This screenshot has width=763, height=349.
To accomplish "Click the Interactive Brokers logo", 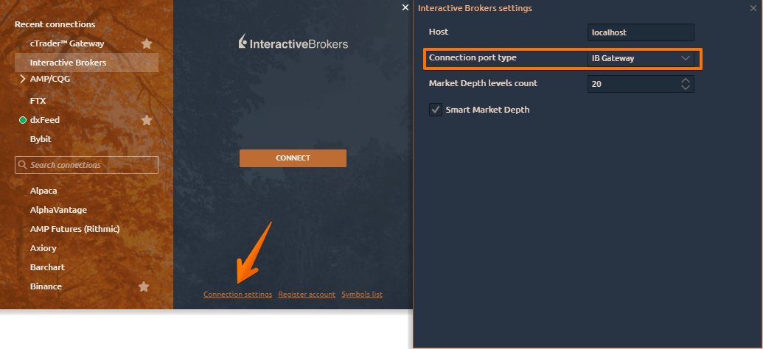I will tap(293, 43).
